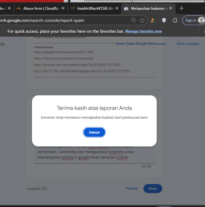
Task: Close the Abuse form Cloudflare tab
Action: click(63, 8)
